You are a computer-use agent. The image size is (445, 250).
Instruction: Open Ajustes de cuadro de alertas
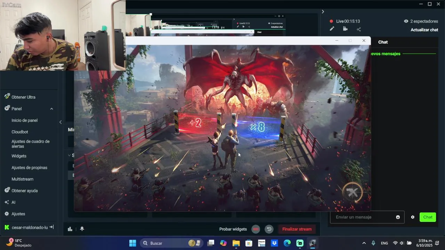coord(31,144)
